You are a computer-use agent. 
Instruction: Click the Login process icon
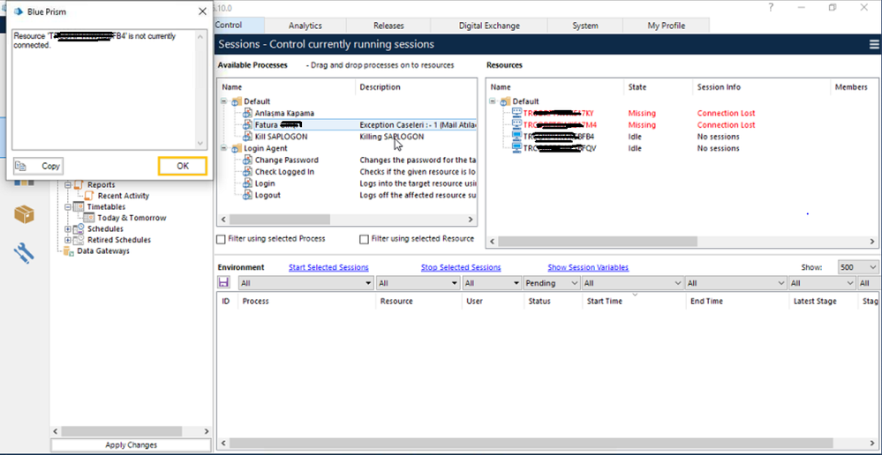(x=247, y=183)
